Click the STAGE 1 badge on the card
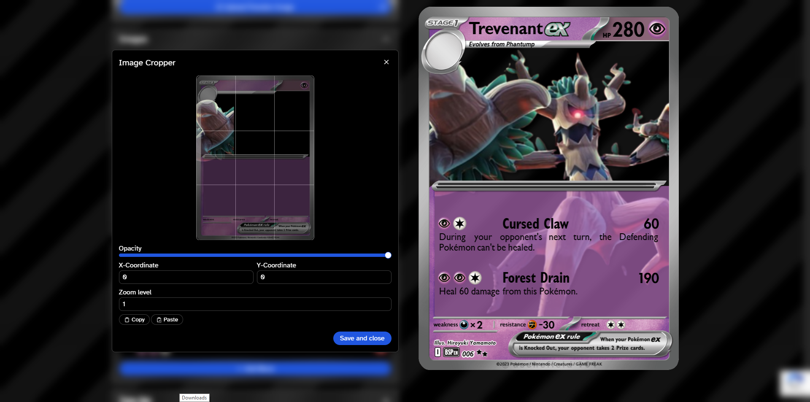Image resolution: width=810 pixels, height=402 pixels. click(x=442, y=23)
